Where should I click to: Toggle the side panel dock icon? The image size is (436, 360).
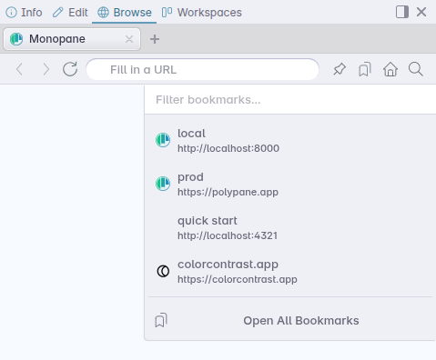click(402, 12)
